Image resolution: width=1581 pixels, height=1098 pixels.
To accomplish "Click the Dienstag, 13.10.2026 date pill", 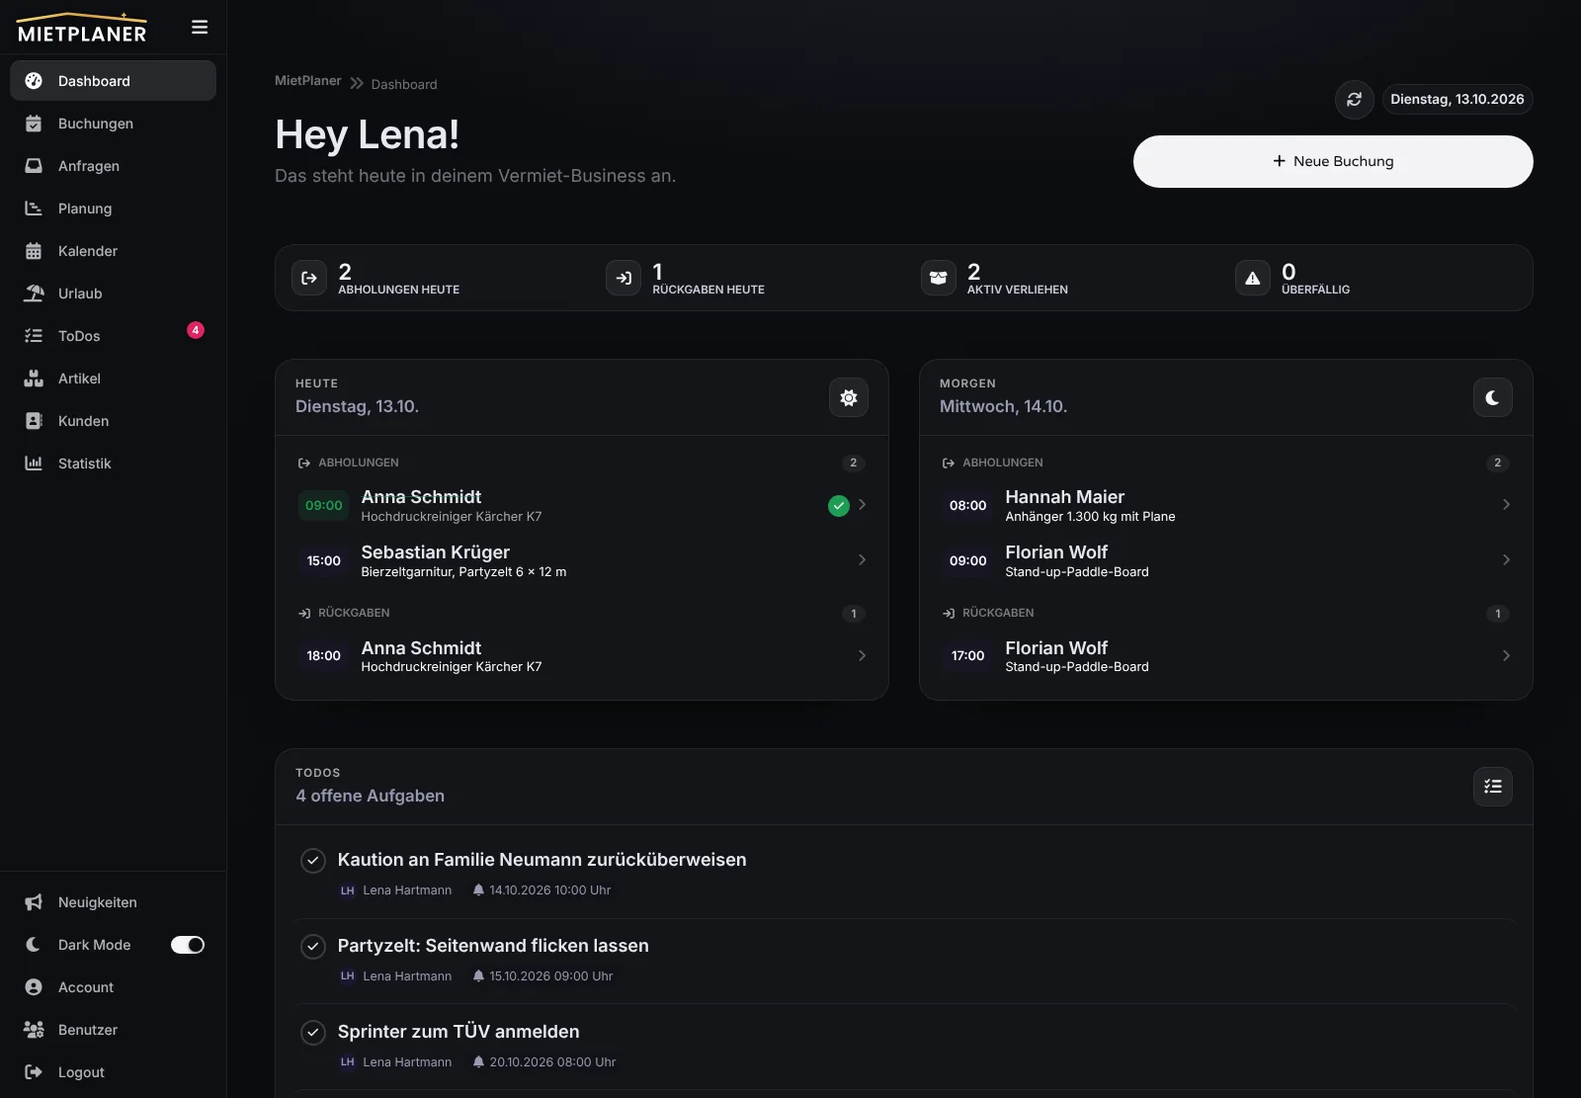I will 1457,100.
